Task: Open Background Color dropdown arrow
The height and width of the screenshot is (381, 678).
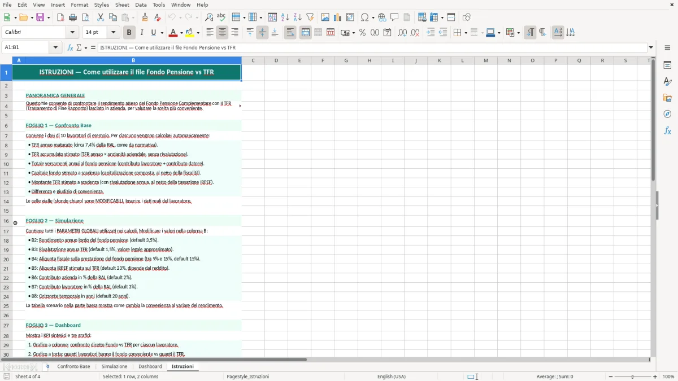Action: pos(198,33)
